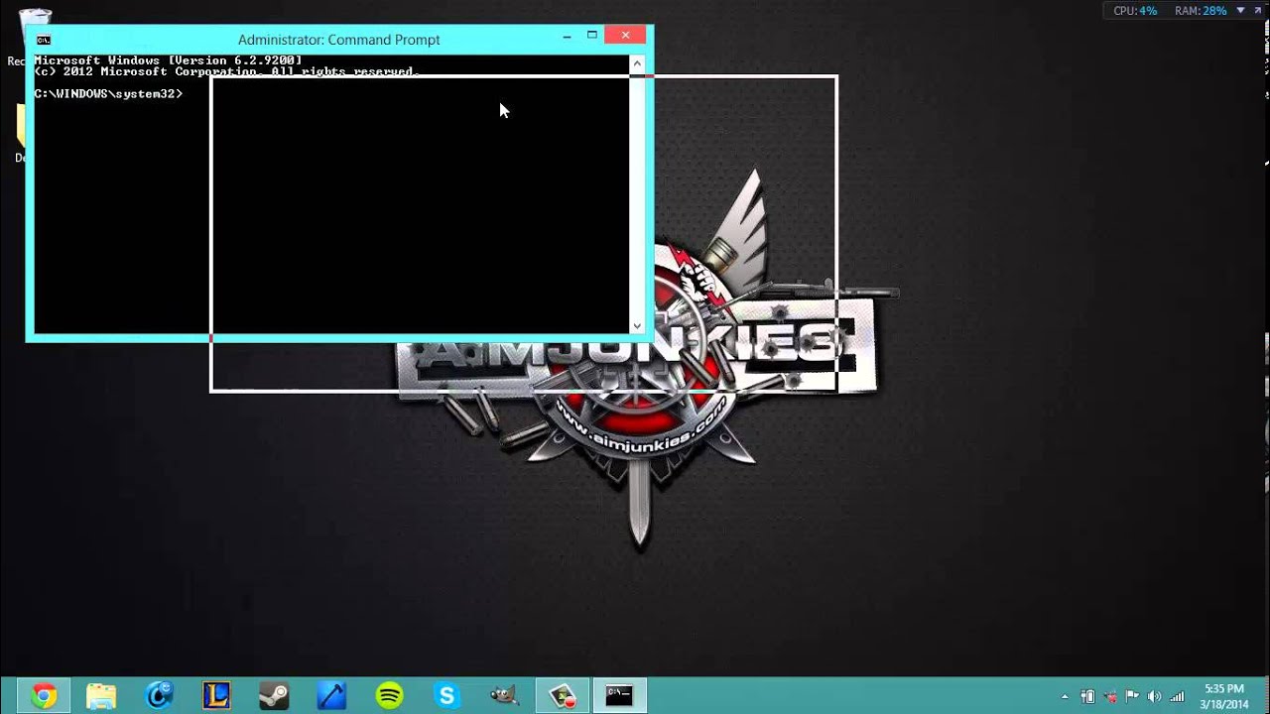Open the Command Prompt title bar system icon
Screen dimensions: 1270x714
pyautogui.click(x=44, y=40)
